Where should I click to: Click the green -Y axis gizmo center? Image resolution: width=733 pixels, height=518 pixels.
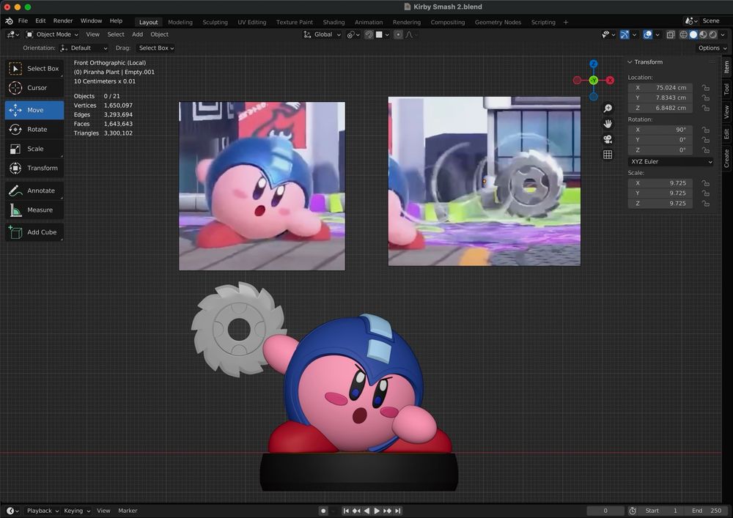pos(593,81)
